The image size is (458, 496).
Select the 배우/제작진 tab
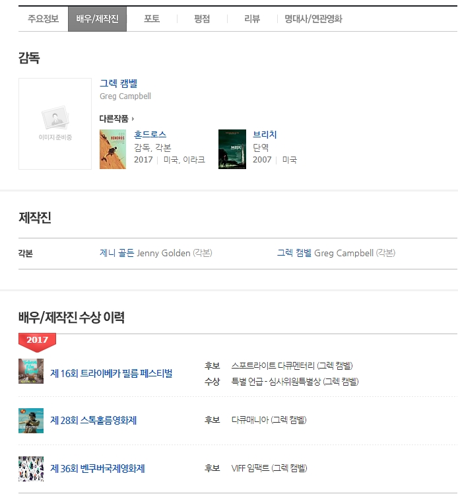coord(98,19)
